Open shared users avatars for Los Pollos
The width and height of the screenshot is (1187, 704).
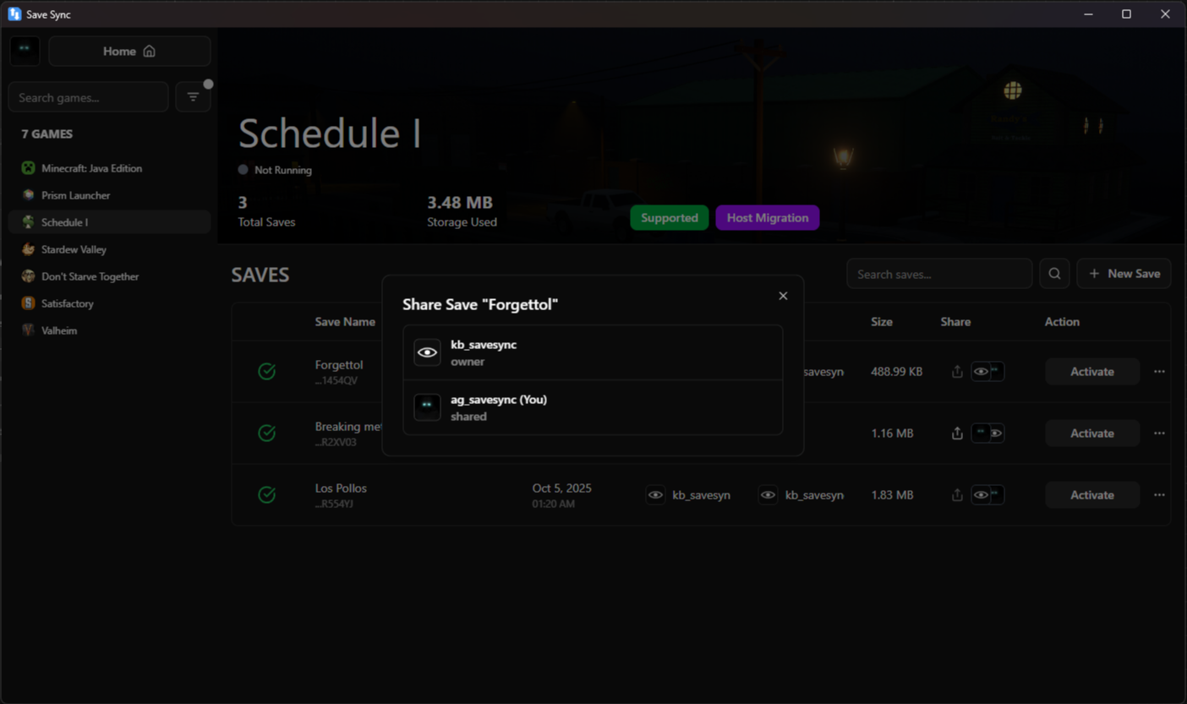coord(987,495)
